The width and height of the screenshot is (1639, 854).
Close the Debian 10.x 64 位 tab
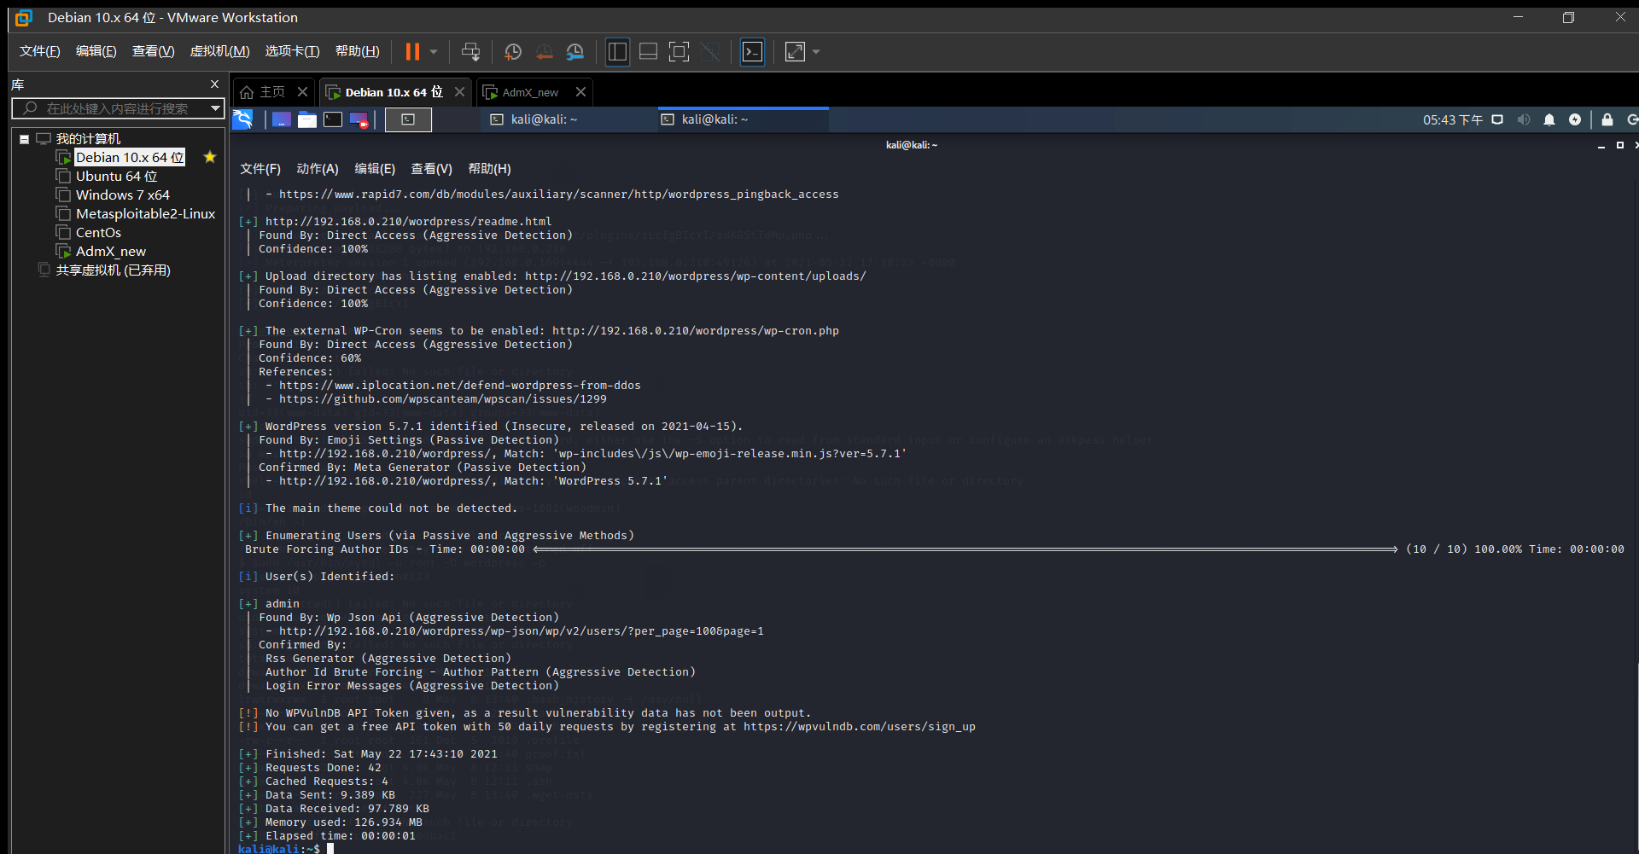point(459,91)
